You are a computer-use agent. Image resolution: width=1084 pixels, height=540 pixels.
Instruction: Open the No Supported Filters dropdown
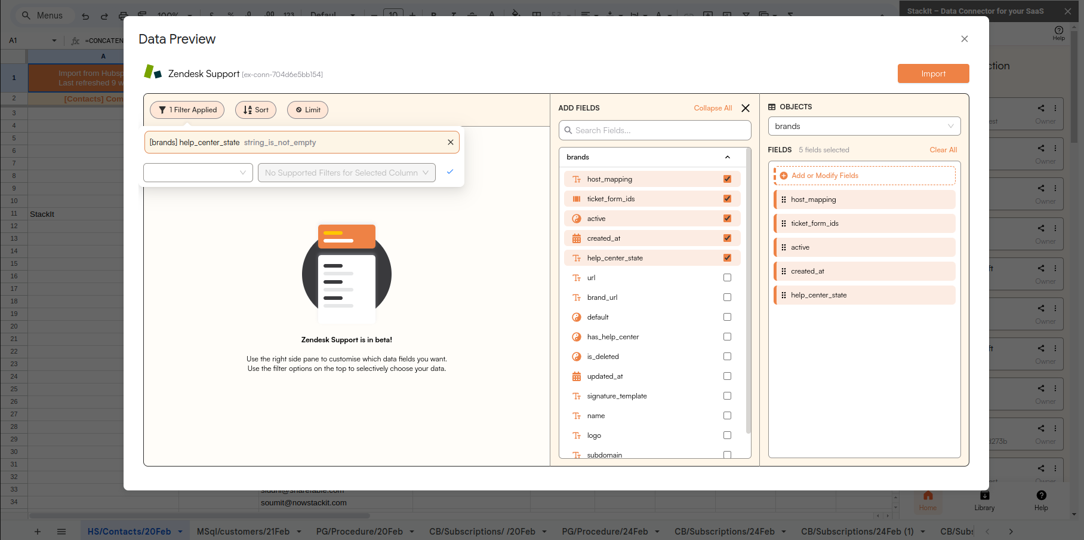[347, 173]
